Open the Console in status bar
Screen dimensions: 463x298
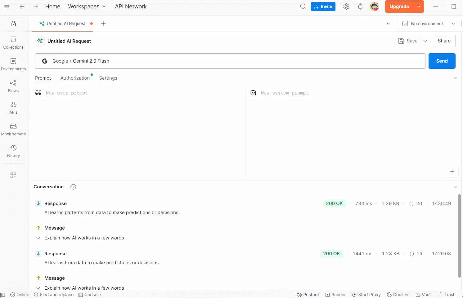(x=90, y=295)
